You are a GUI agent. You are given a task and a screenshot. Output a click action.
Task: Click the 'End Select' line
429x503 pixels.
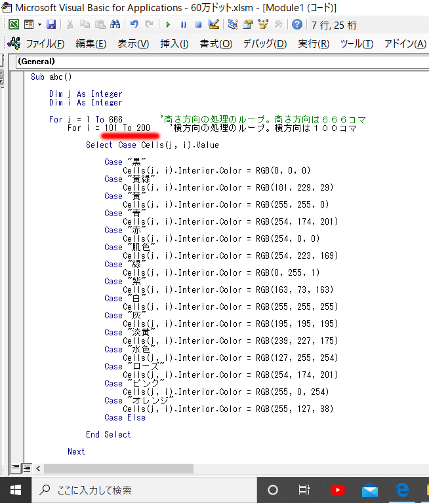click(108, 435)
